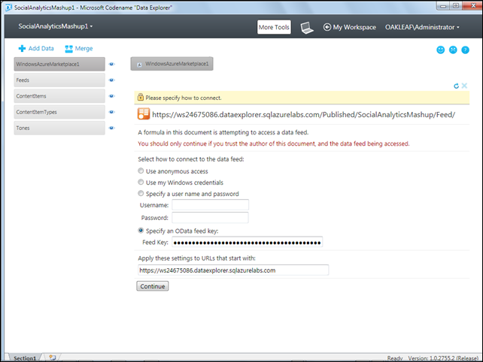Click the My Workspace back arrow icon
This screenshot has height=362, width=483.
click(327, 27)
